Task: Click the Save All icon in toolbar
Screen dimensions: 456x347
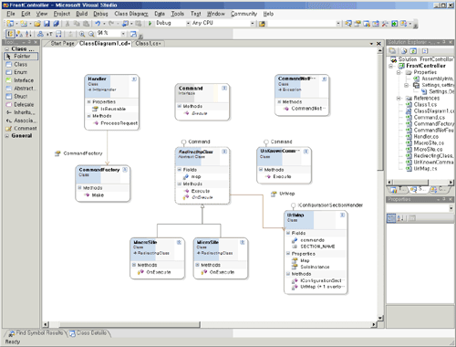Action: [57, 24]
